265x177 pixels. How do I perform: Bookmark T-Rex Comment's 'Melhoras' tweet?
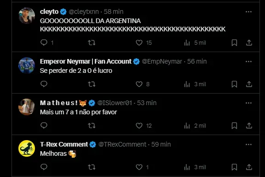coord(234,167)
